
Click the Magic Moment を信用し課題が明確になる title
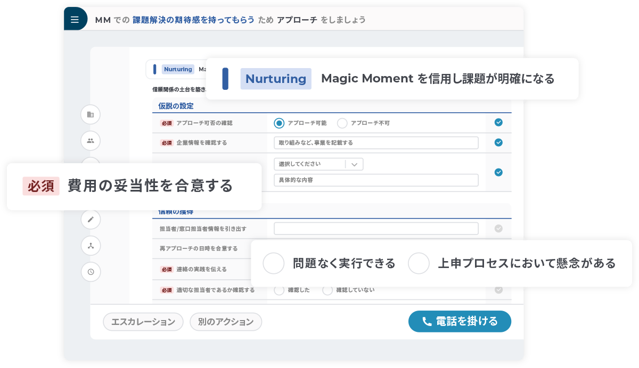coord(438,79)
